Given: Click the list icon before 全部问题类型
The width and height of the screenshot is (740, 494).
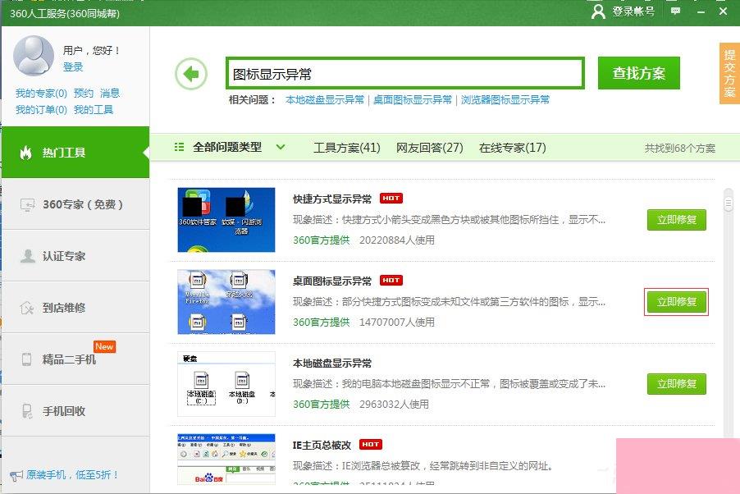Looking at the screenshot, I should tap(180, 147).
